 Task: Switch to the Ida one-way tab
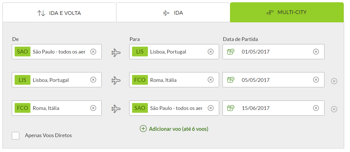[x=173, y=13]
